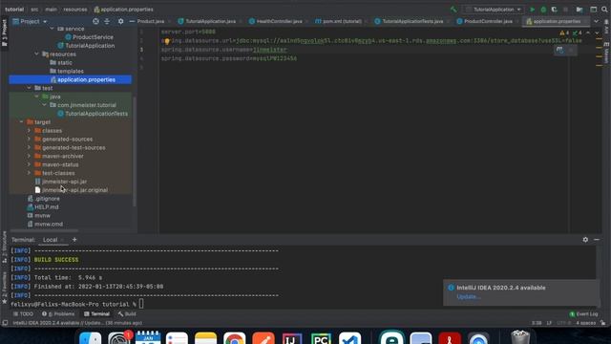Start debugging with the green bug icon

click(543, 10)
